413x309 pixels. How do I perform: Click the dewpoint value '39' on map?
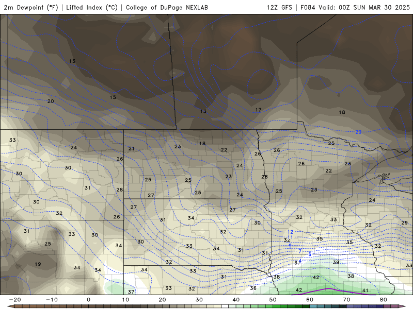[x=336, y=262]
